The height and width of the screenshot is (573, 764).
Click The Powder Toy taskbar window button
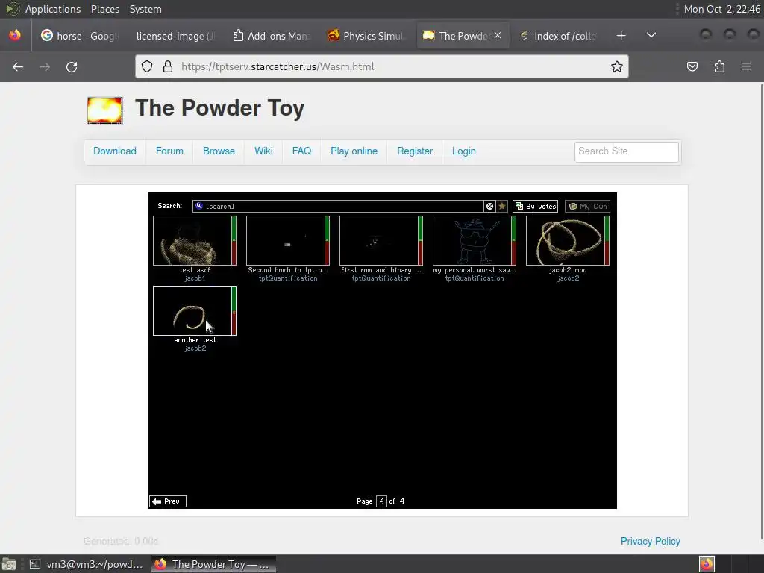click(x=213, y=564)
